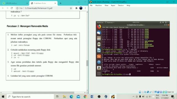Image resolution: width=177 pixels, height=99 pixels.
Task: Go back in Chrome
Action: tap(3, 8)
